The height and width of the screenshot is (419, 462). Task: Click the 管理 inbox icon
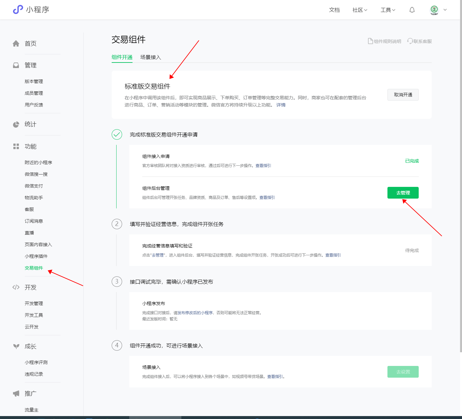pos(16,65)
